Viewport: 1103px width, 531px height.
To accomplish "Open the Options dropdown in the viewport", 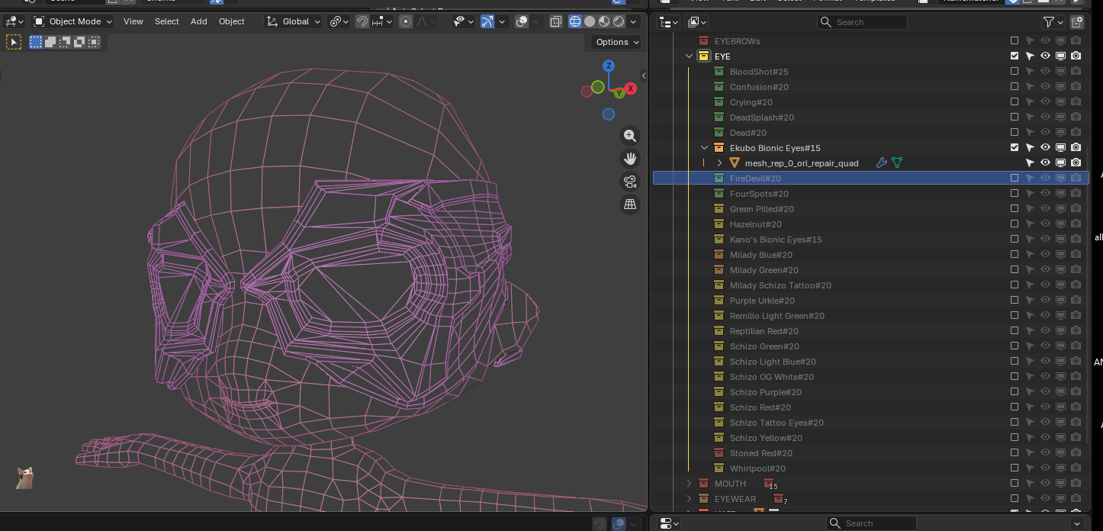I will click(616, 42).
